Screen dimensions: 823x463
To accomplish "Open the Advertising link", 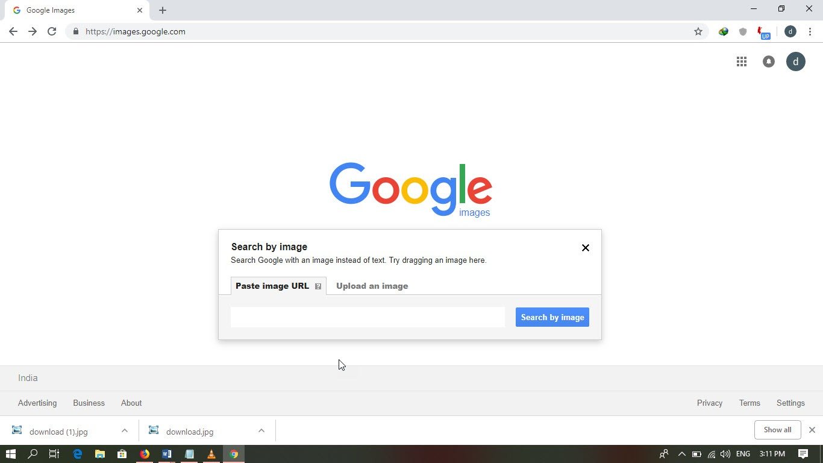I will pyautogui.click(x=37, y=403).
